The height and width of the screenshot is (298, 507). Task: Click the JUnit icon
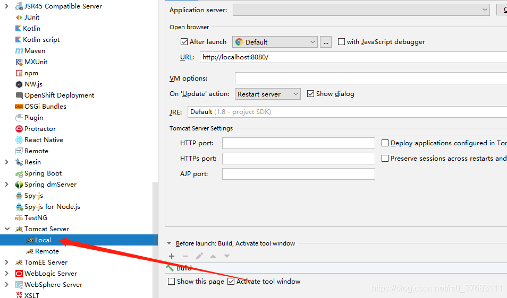(19, 17)
